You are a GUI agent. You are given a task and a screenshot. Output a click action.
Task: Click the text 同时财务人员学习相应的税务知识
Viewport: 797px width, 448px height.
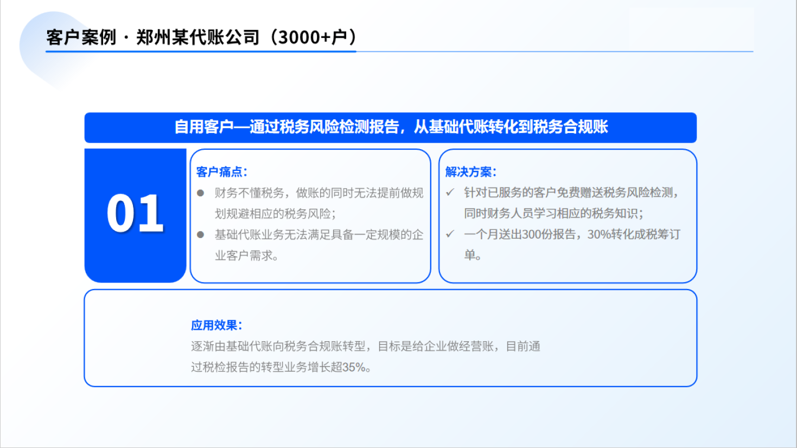553,213
